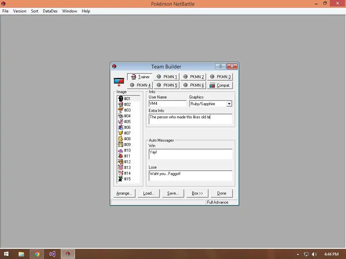Focus the User Name field
346x259 pixels.
point(168,104)
